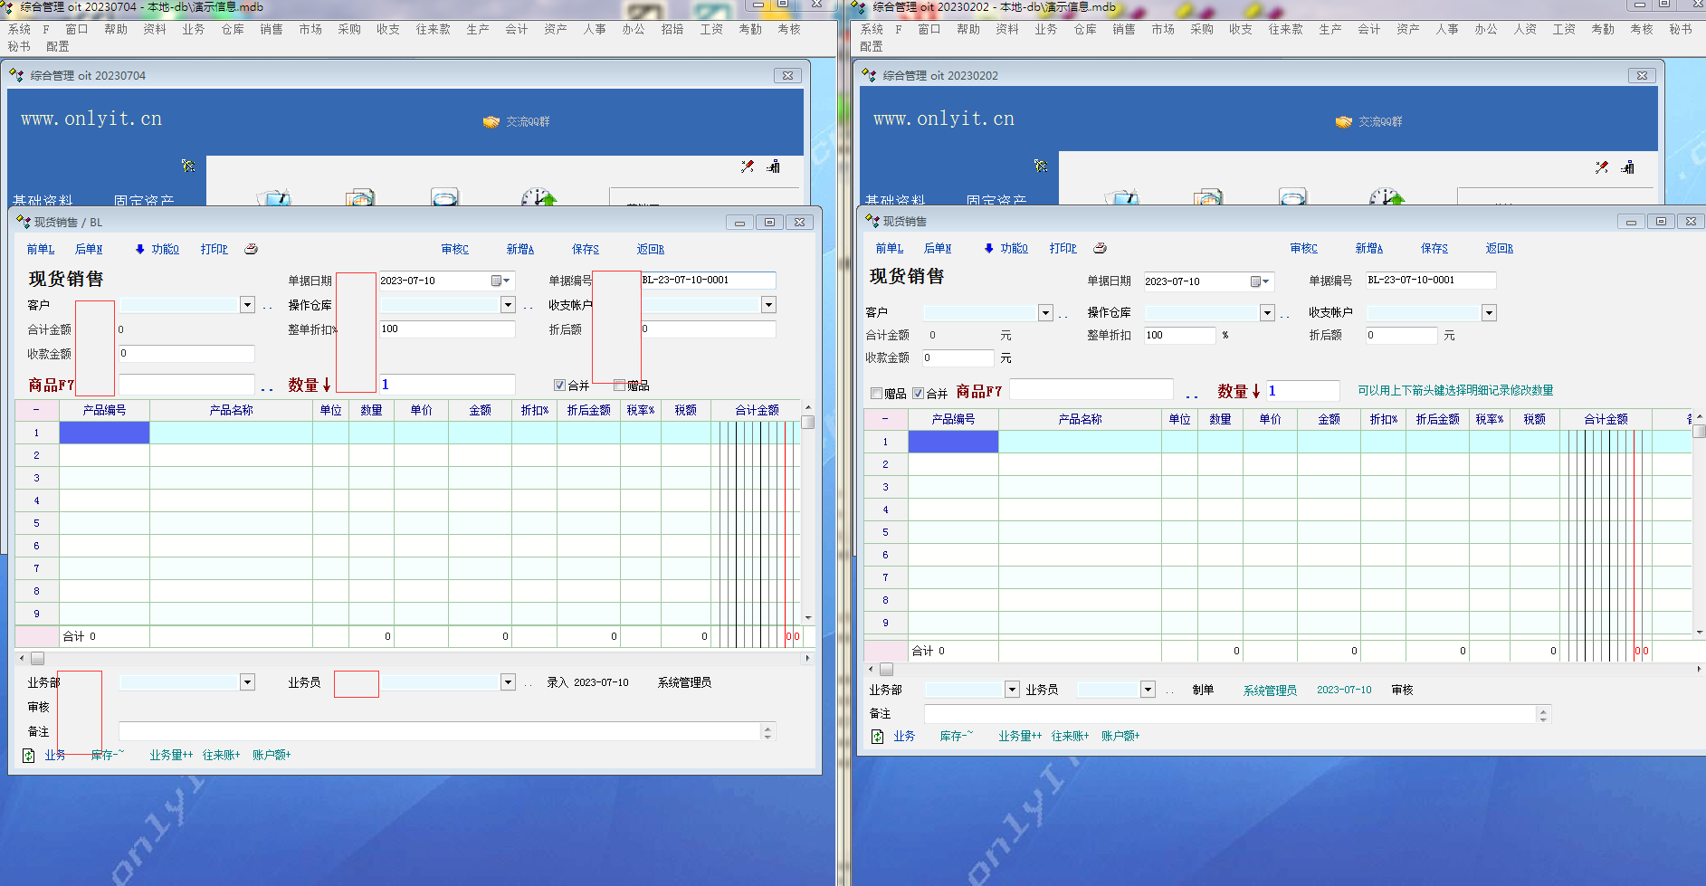Open 操作仓库 dropdown in right window
Image resolution: width=1706 pixels, height=886 pixels.
click(1267, 312)
